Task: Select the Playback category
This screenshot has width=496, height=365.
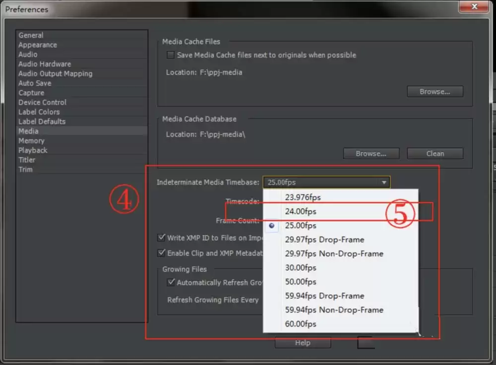Action: (x=82, y=150)
